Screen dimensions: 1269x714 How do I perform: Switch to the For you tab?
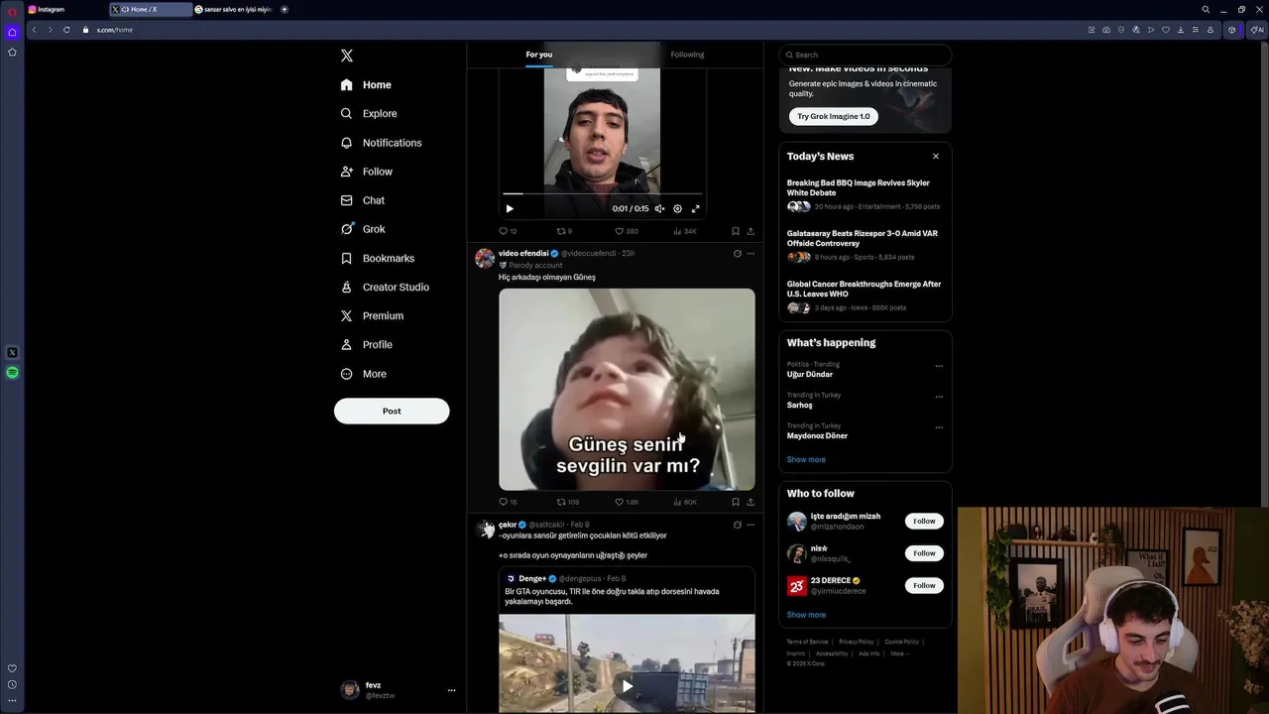[x=539, y=55]
